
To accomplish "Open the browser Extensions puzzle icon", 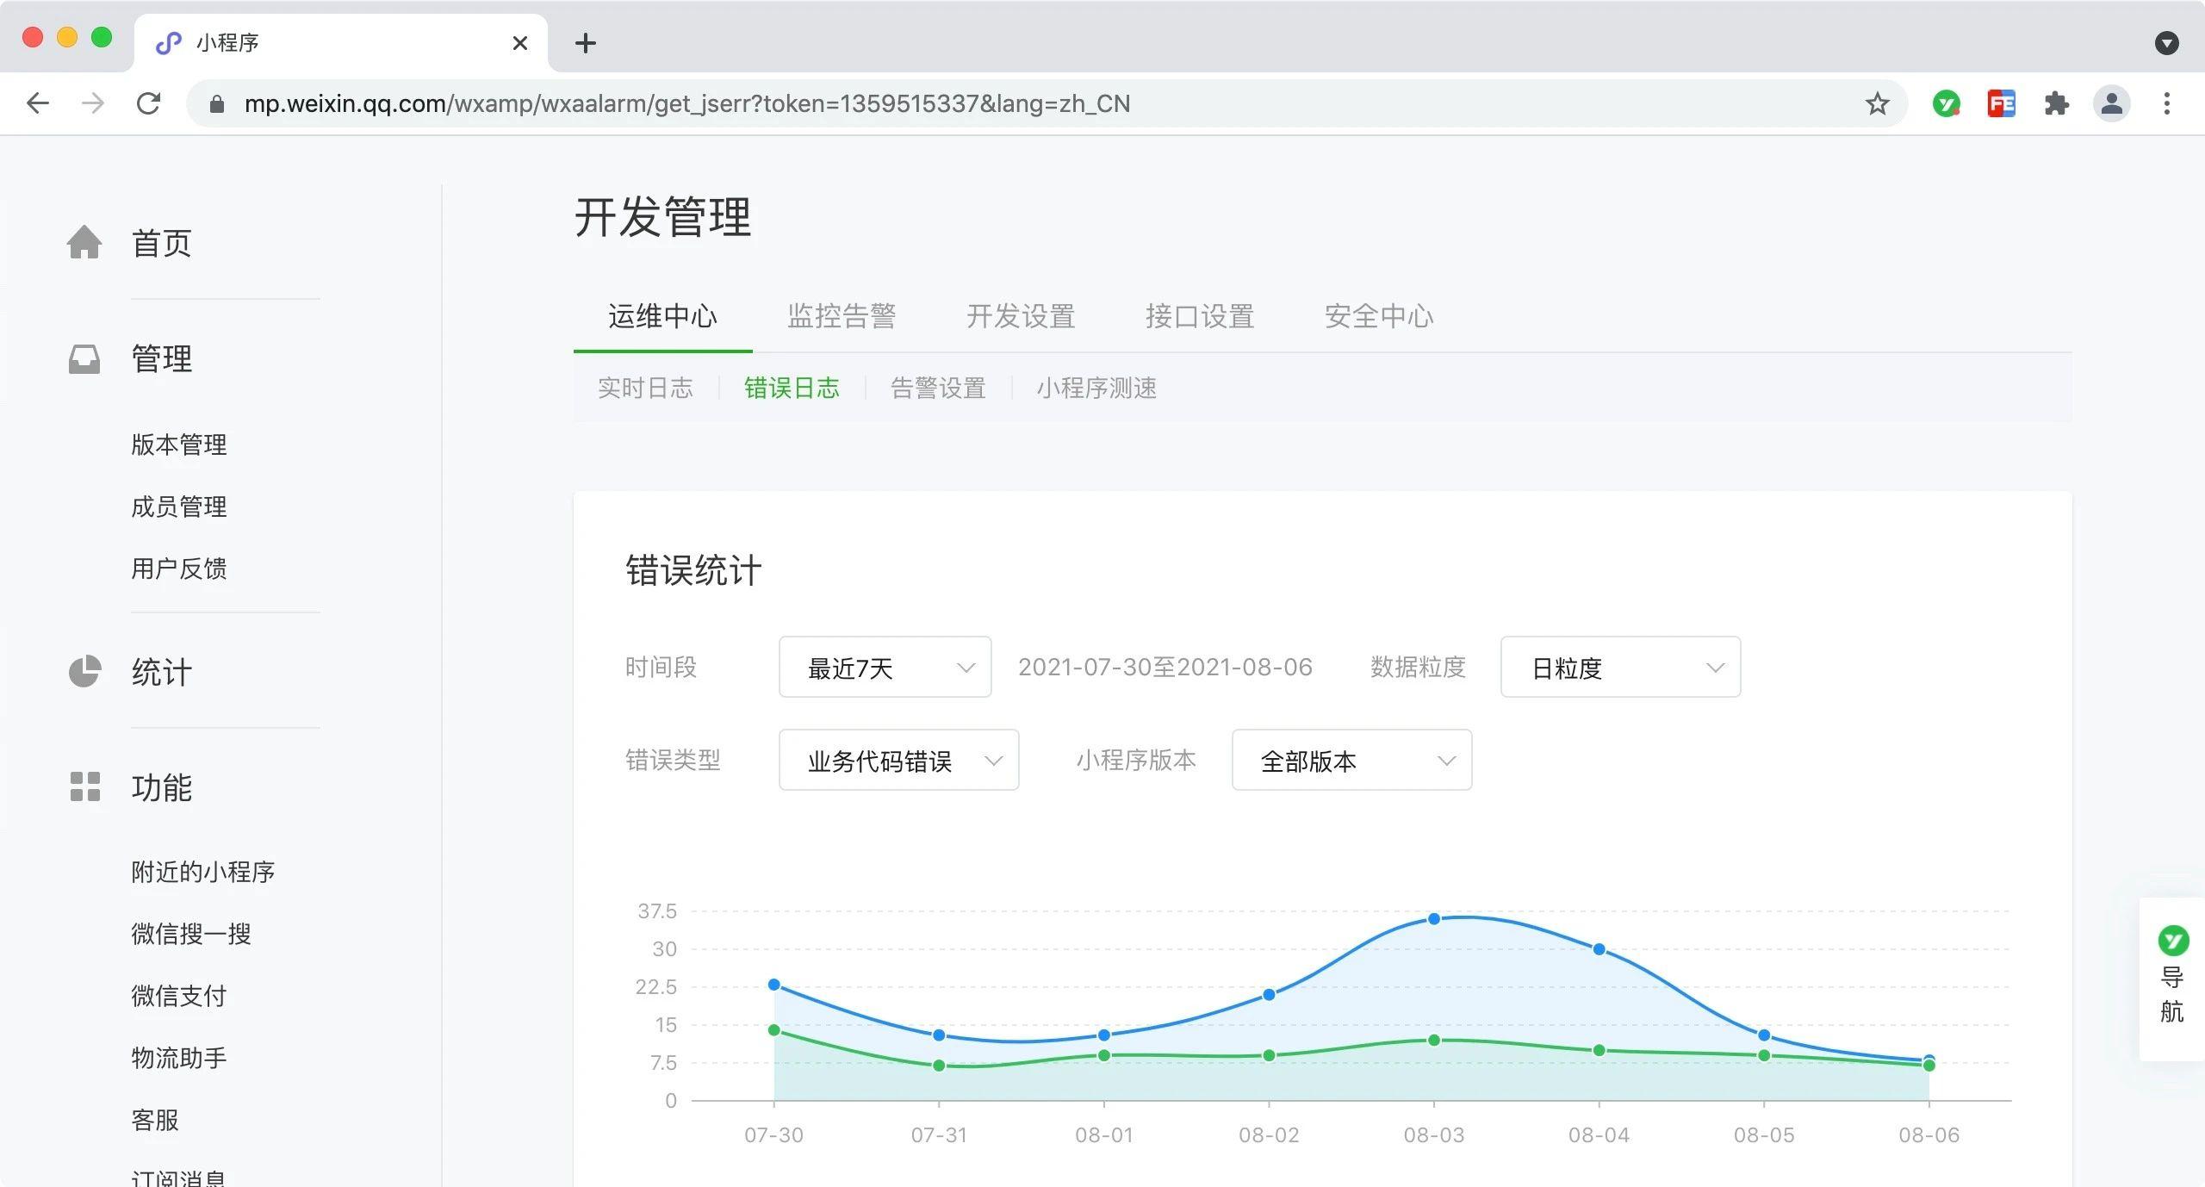I will pos(2056,104).
